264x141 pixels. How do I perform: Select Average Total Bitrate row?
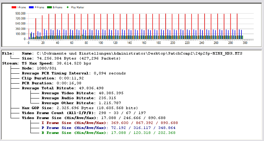coord(63,88)
